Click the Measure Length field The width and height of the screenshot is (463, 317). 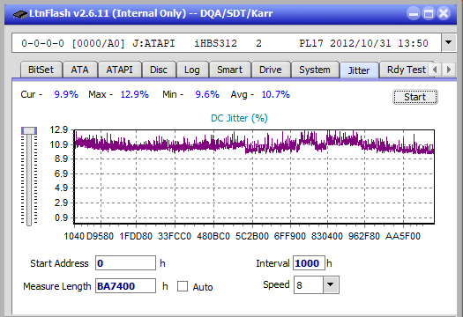click(125, 286)
